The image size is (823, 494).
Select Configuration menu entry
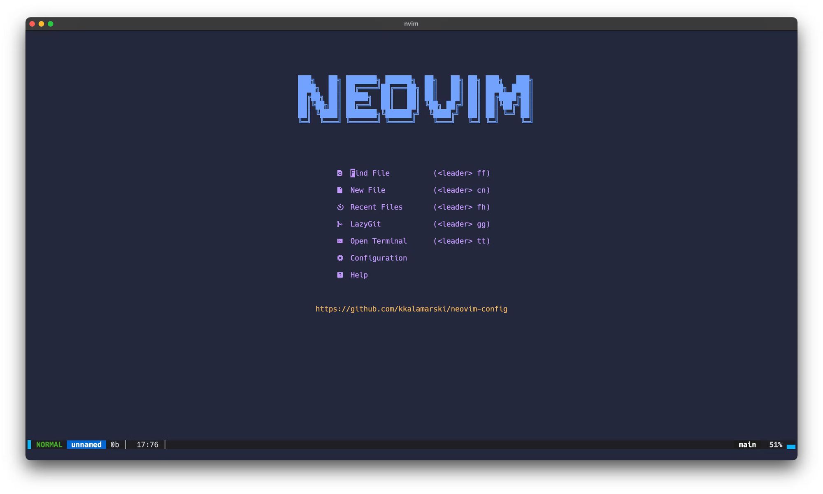(x=378, y=257)
